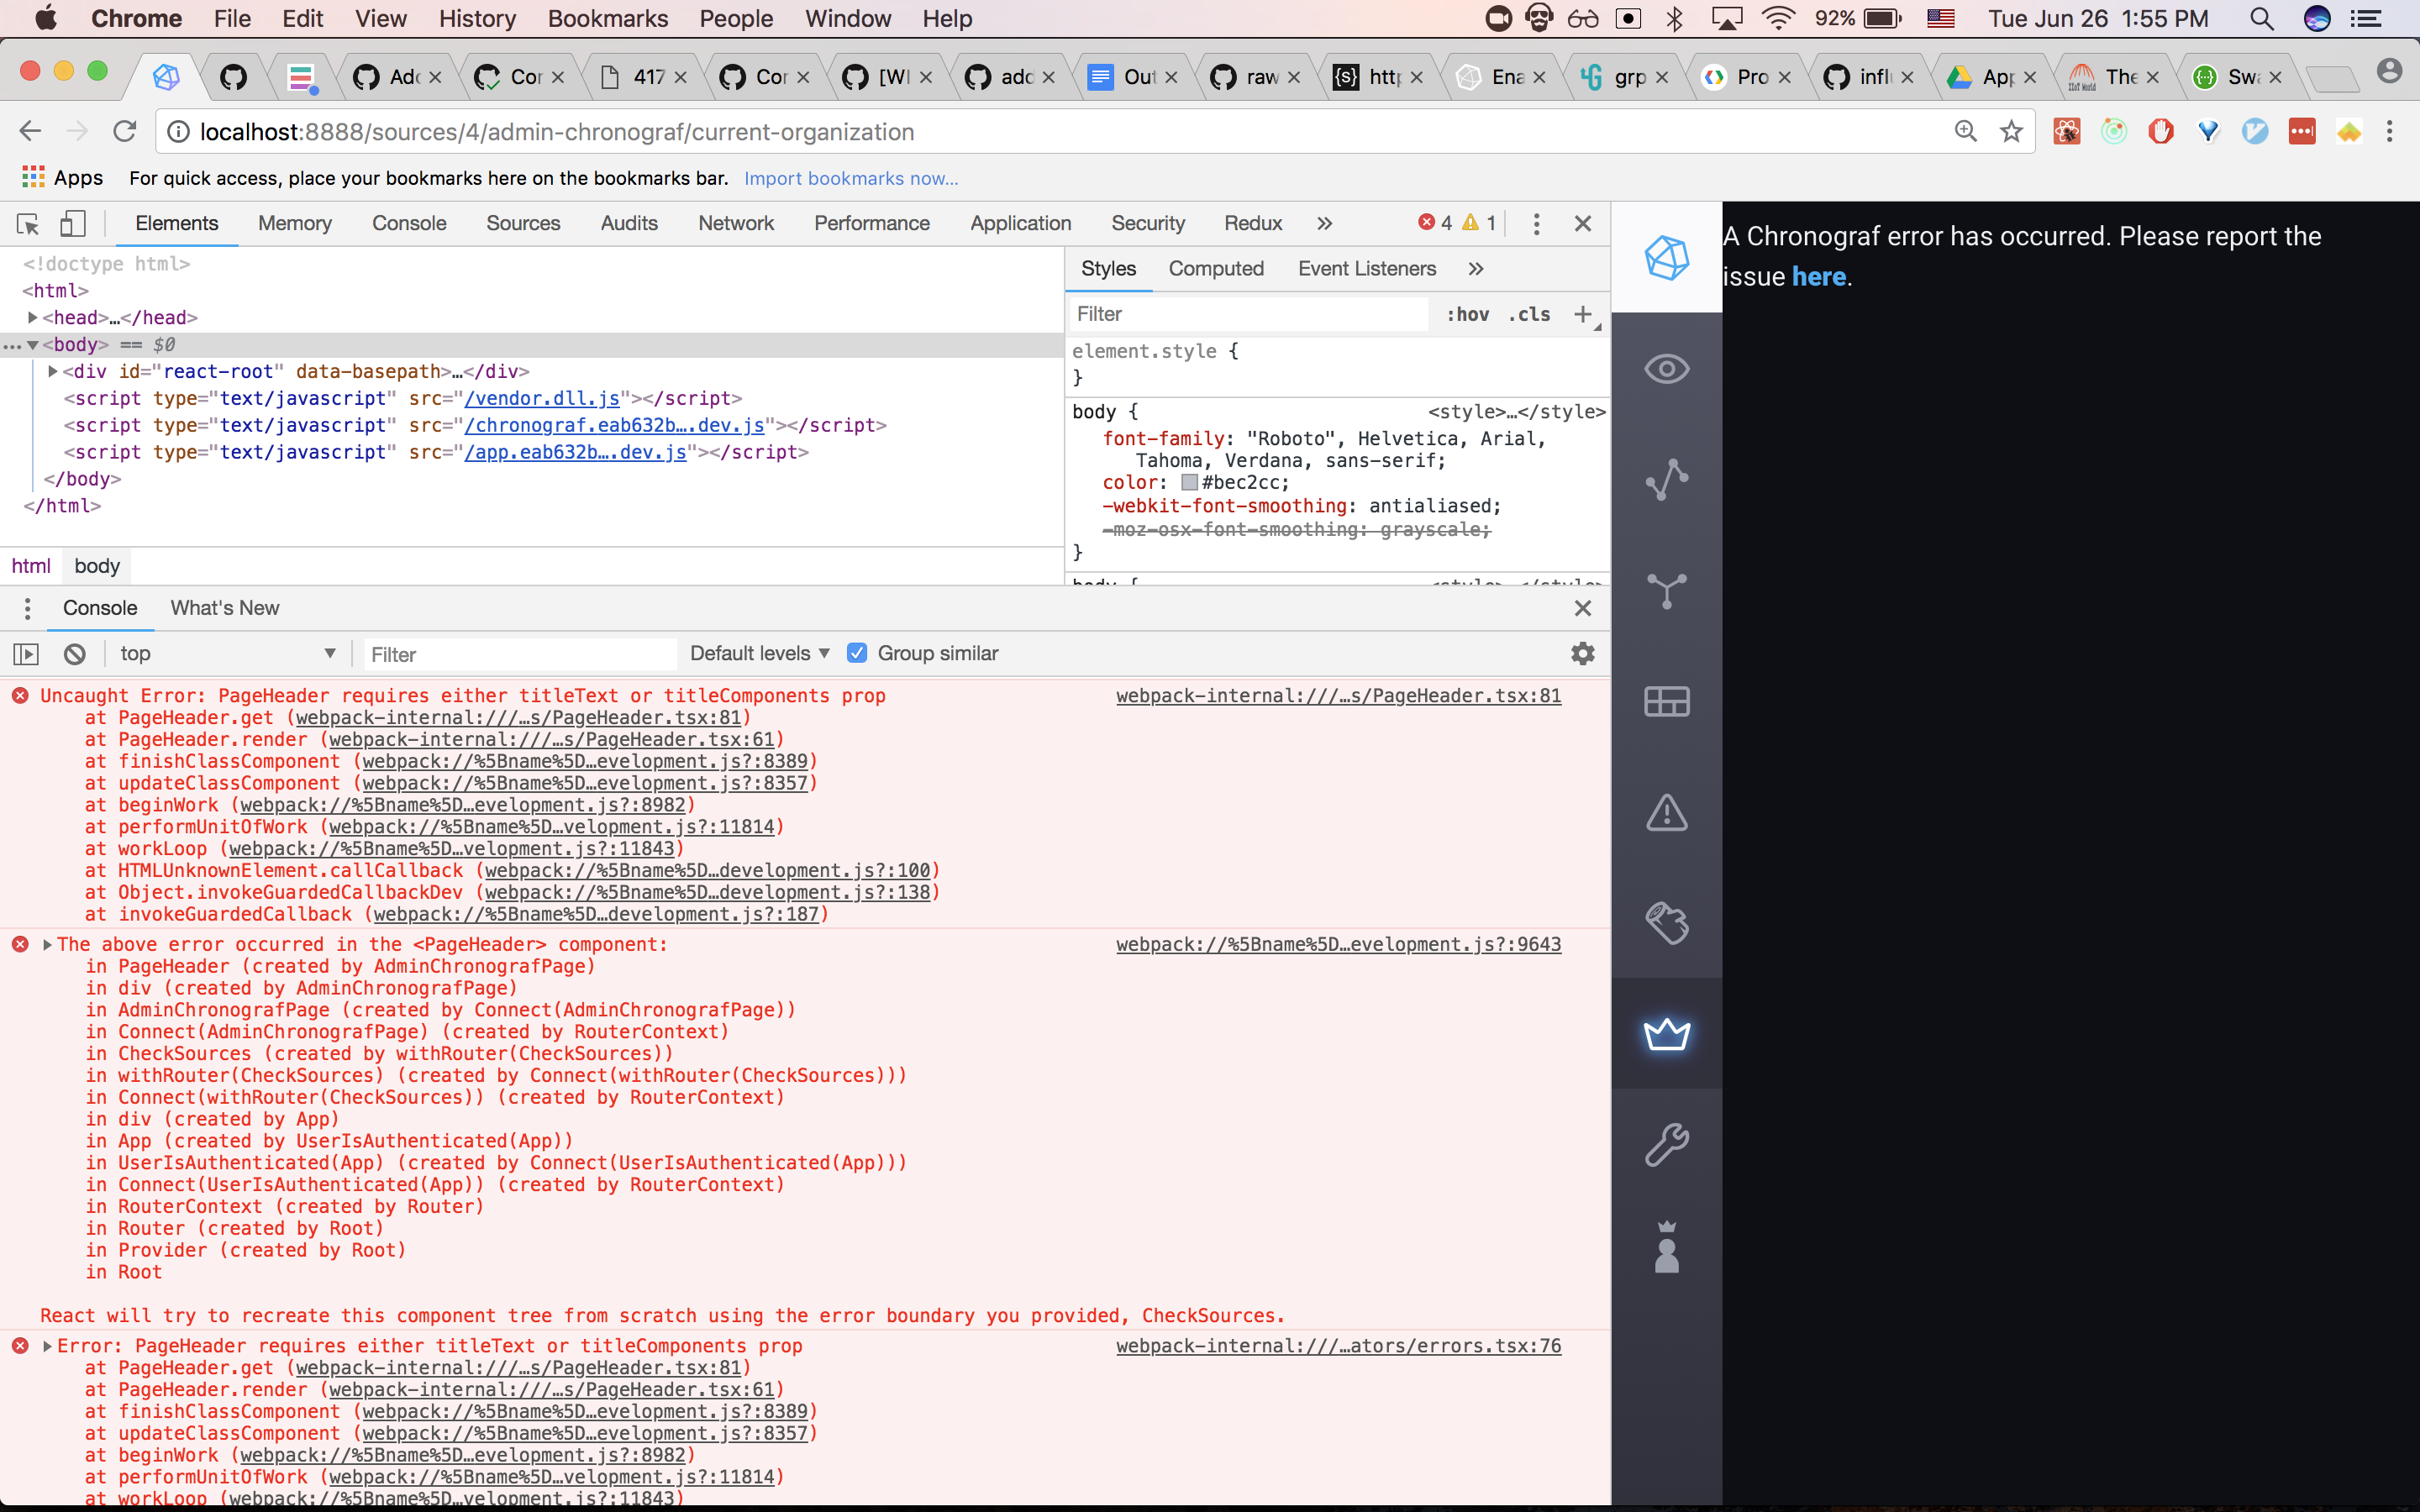Viewport: 2420px width, 1512px height.
Task: Open console settings via the gear icon
Action: click(x=1583, y=653)
